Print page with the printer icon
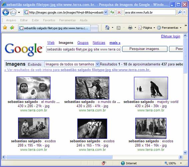Viewport: 189px width, 167px height. coord(130,28)
